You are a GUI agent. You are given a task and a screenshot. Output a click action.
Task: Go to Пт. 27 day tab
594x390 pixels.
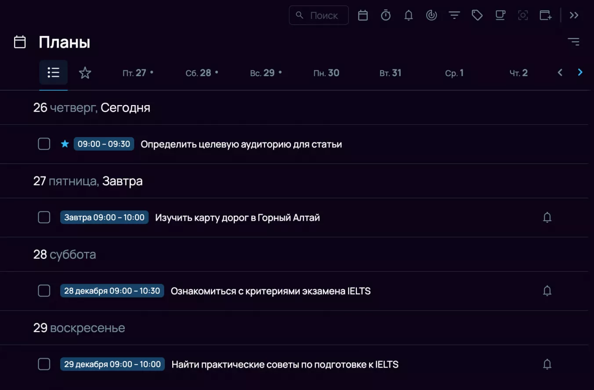pos(138,73)
